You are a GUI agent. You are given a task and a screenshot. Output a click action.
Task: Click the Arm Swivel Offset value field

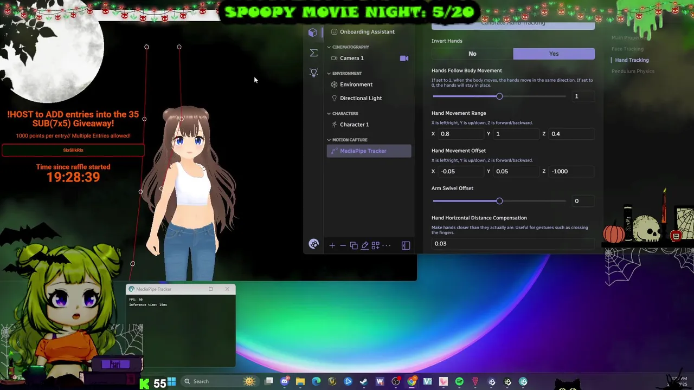tap(583, 201)
